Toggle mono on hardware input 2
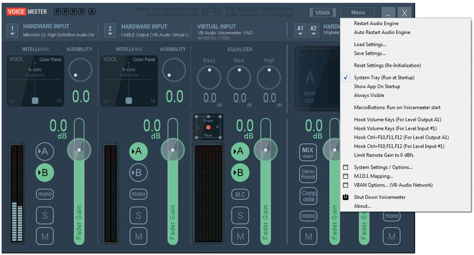The height and width of the screenshot is (255, 474). pyautogui.click(x=139, y=194)
